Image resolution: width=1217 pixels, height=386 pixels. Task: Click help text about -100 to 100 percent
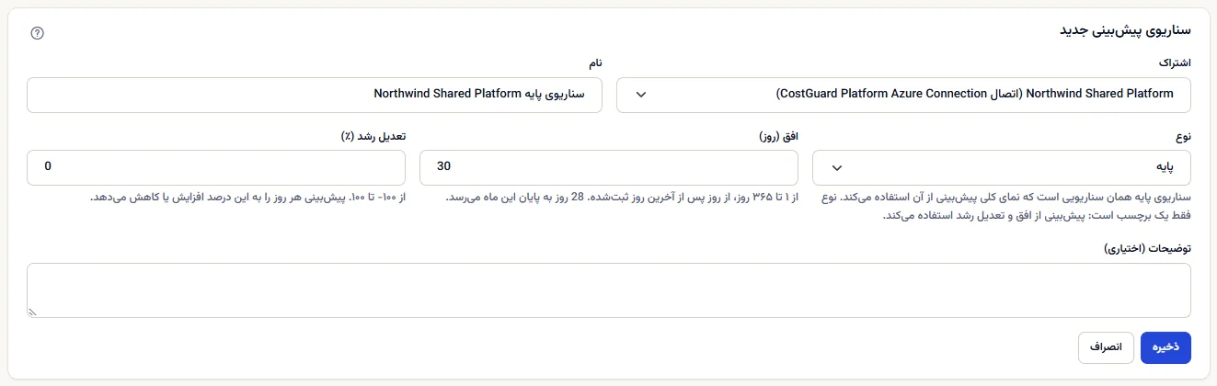247,198
